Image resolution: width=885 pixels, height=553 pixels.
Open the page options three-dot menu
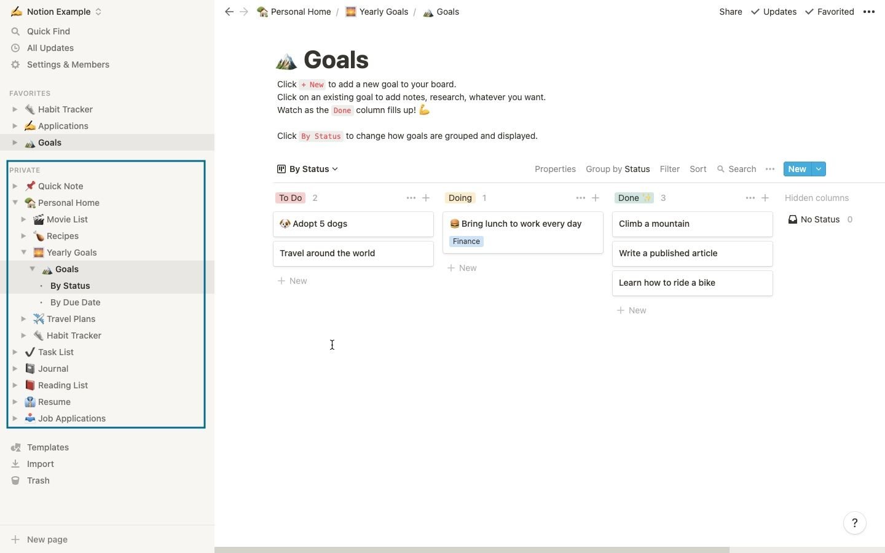pyautogui.click(x=868, y=12)
